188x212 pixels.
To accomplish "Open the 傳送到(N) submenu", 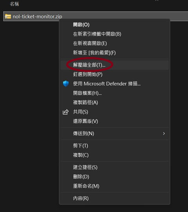I will (x=115, y=134).
